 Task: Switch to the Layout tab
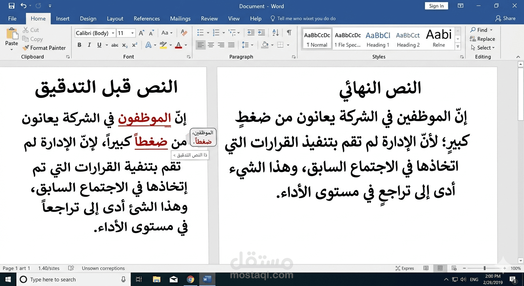click(x=115, y=19)
